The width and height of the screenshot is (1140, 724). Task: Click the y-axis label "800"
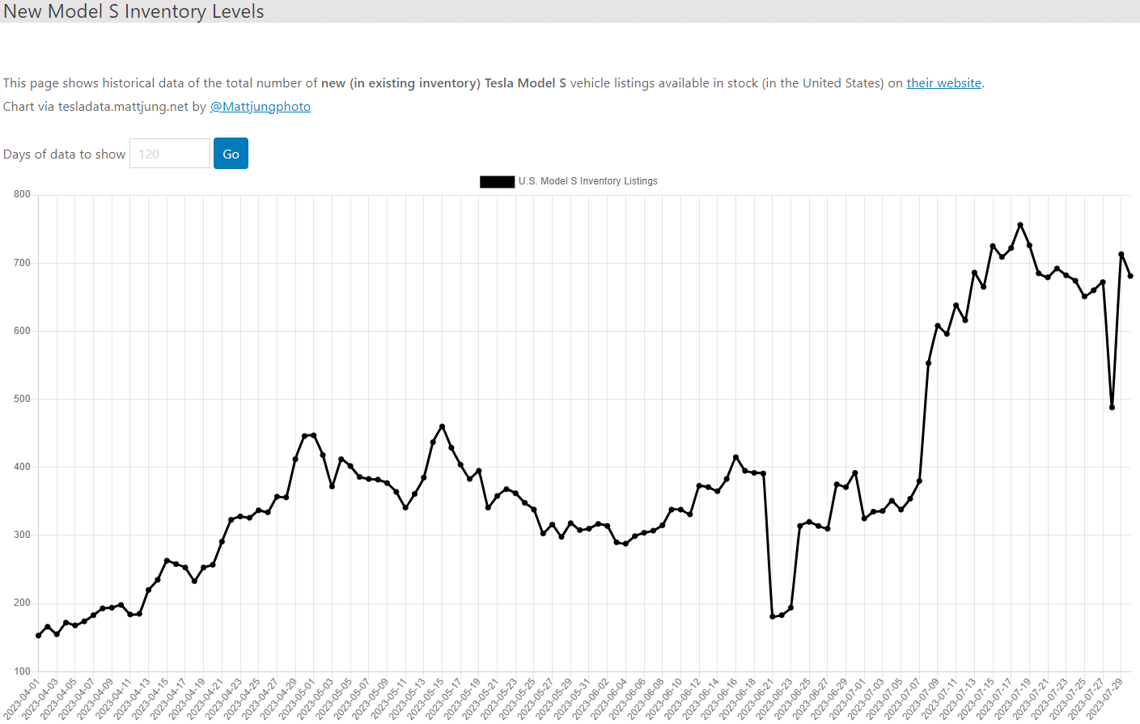click(x=22, y=194)
